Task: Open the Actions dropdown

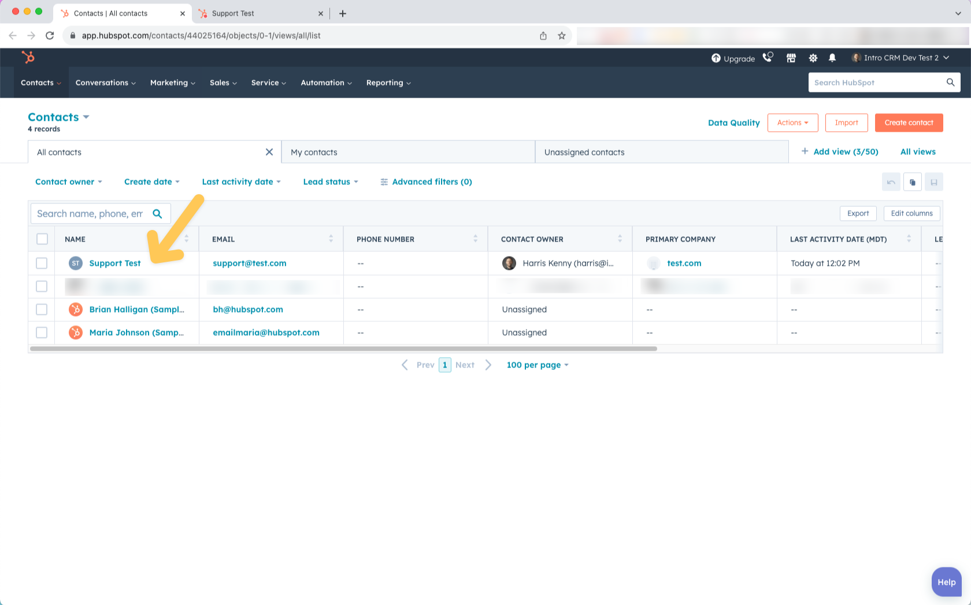Action: pos(792,123)
